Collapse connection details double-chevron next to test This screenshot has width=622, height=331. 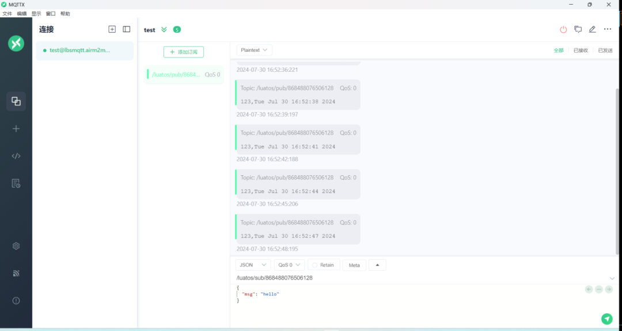pyautogui.click(x=164, y=30)
